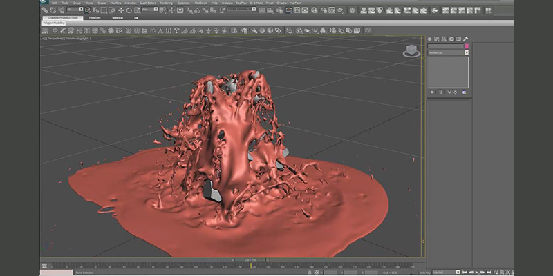This screenshot has width=553, height=276.
Task: Select the Rotate tool in main toolbar
Action: [129, 10]
